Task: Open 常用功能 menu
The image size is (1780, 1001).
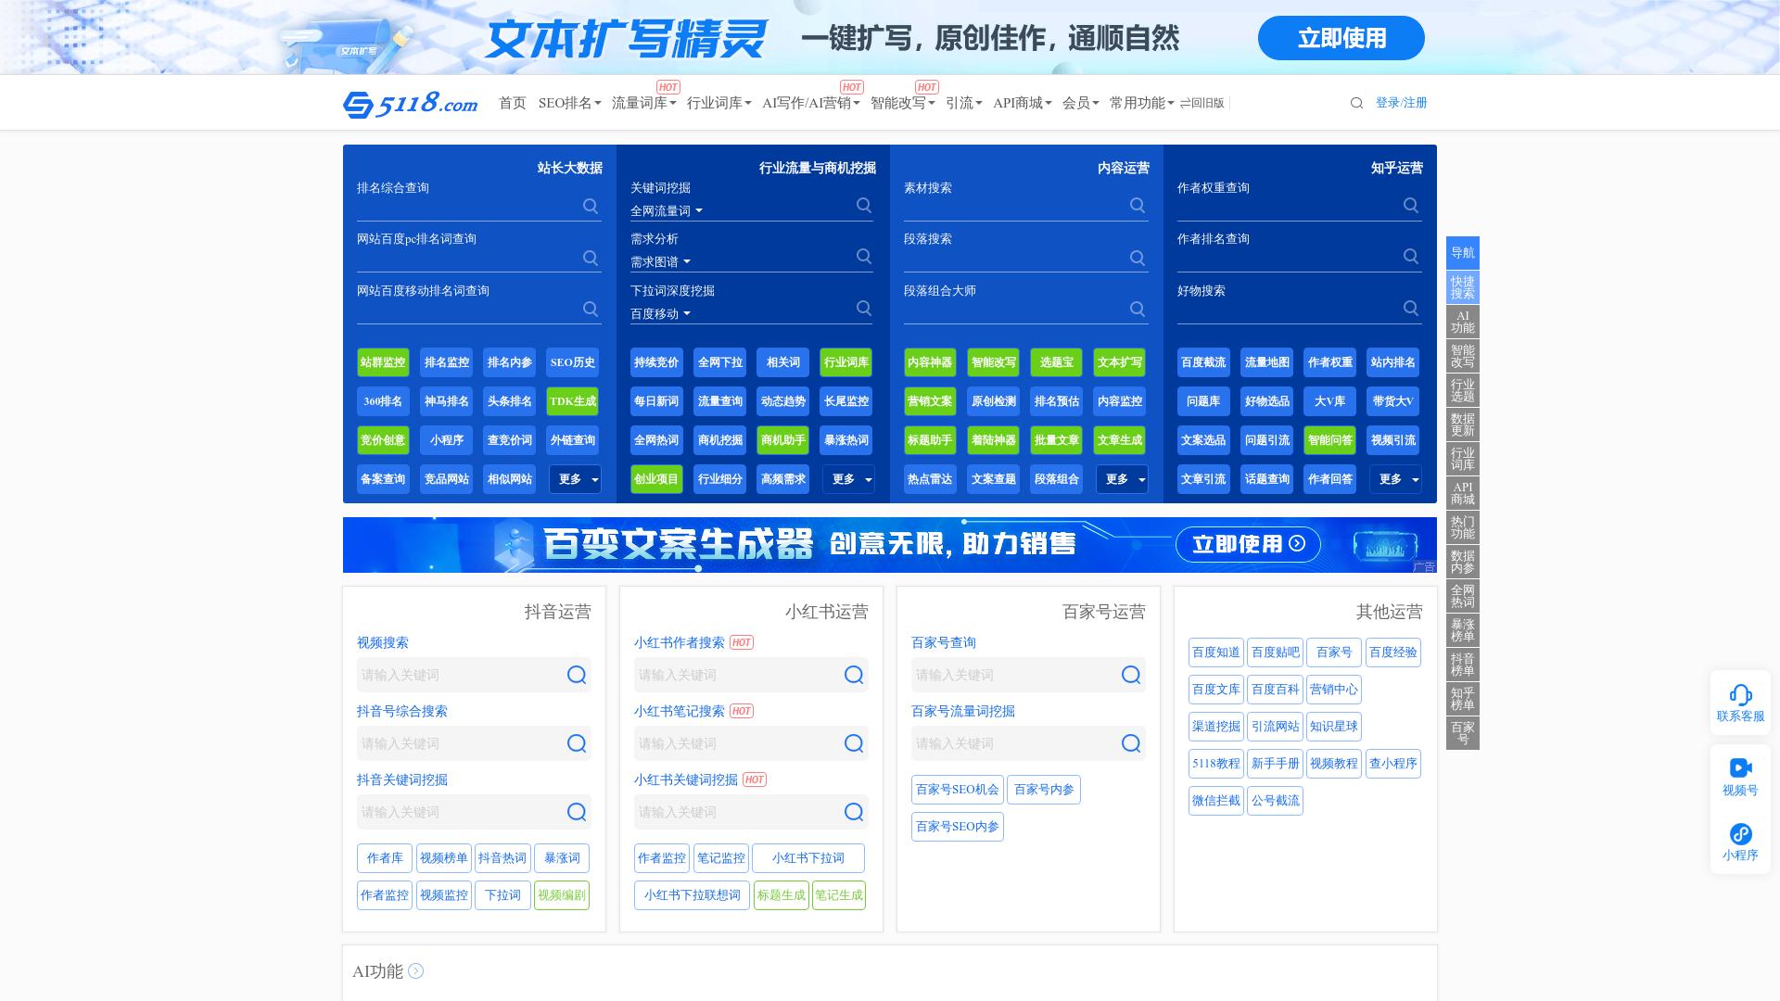Action: 1141,103
